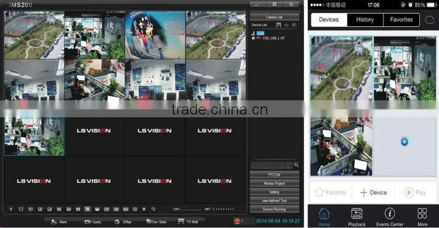Select the highlighted 16-screen split layout
This screenshot has height=228, width=439.
[x=87, y=209]
